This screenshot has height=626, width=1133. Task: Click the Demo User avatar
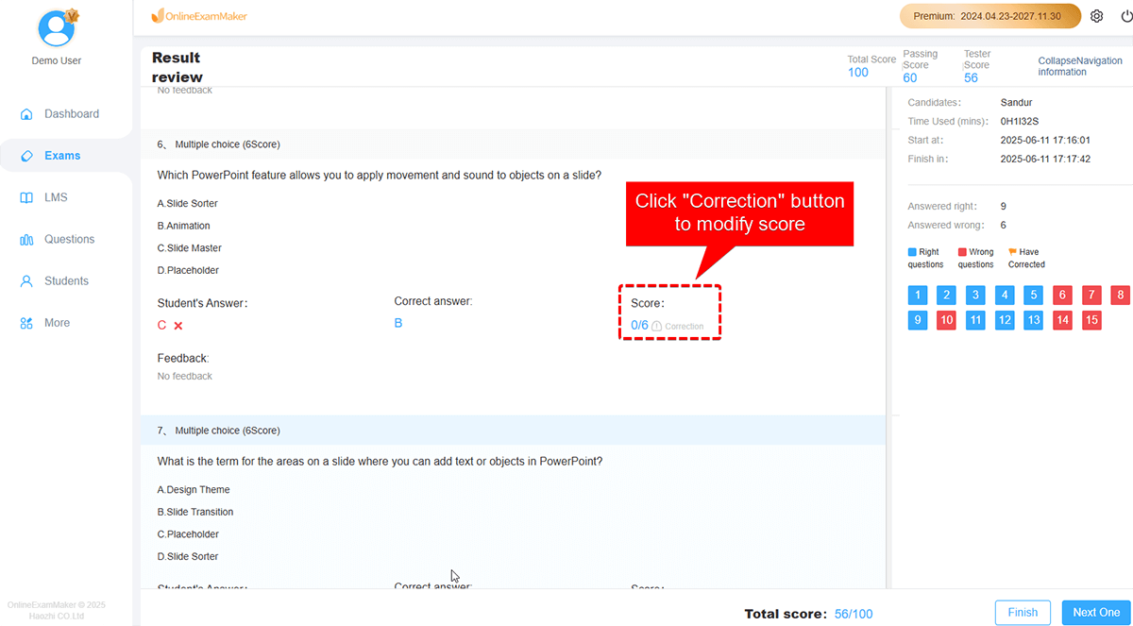57,27
